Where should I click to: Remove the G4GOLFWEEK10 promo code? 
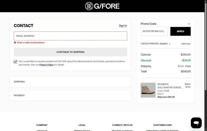pyautogui.click(x=186, y=44)
